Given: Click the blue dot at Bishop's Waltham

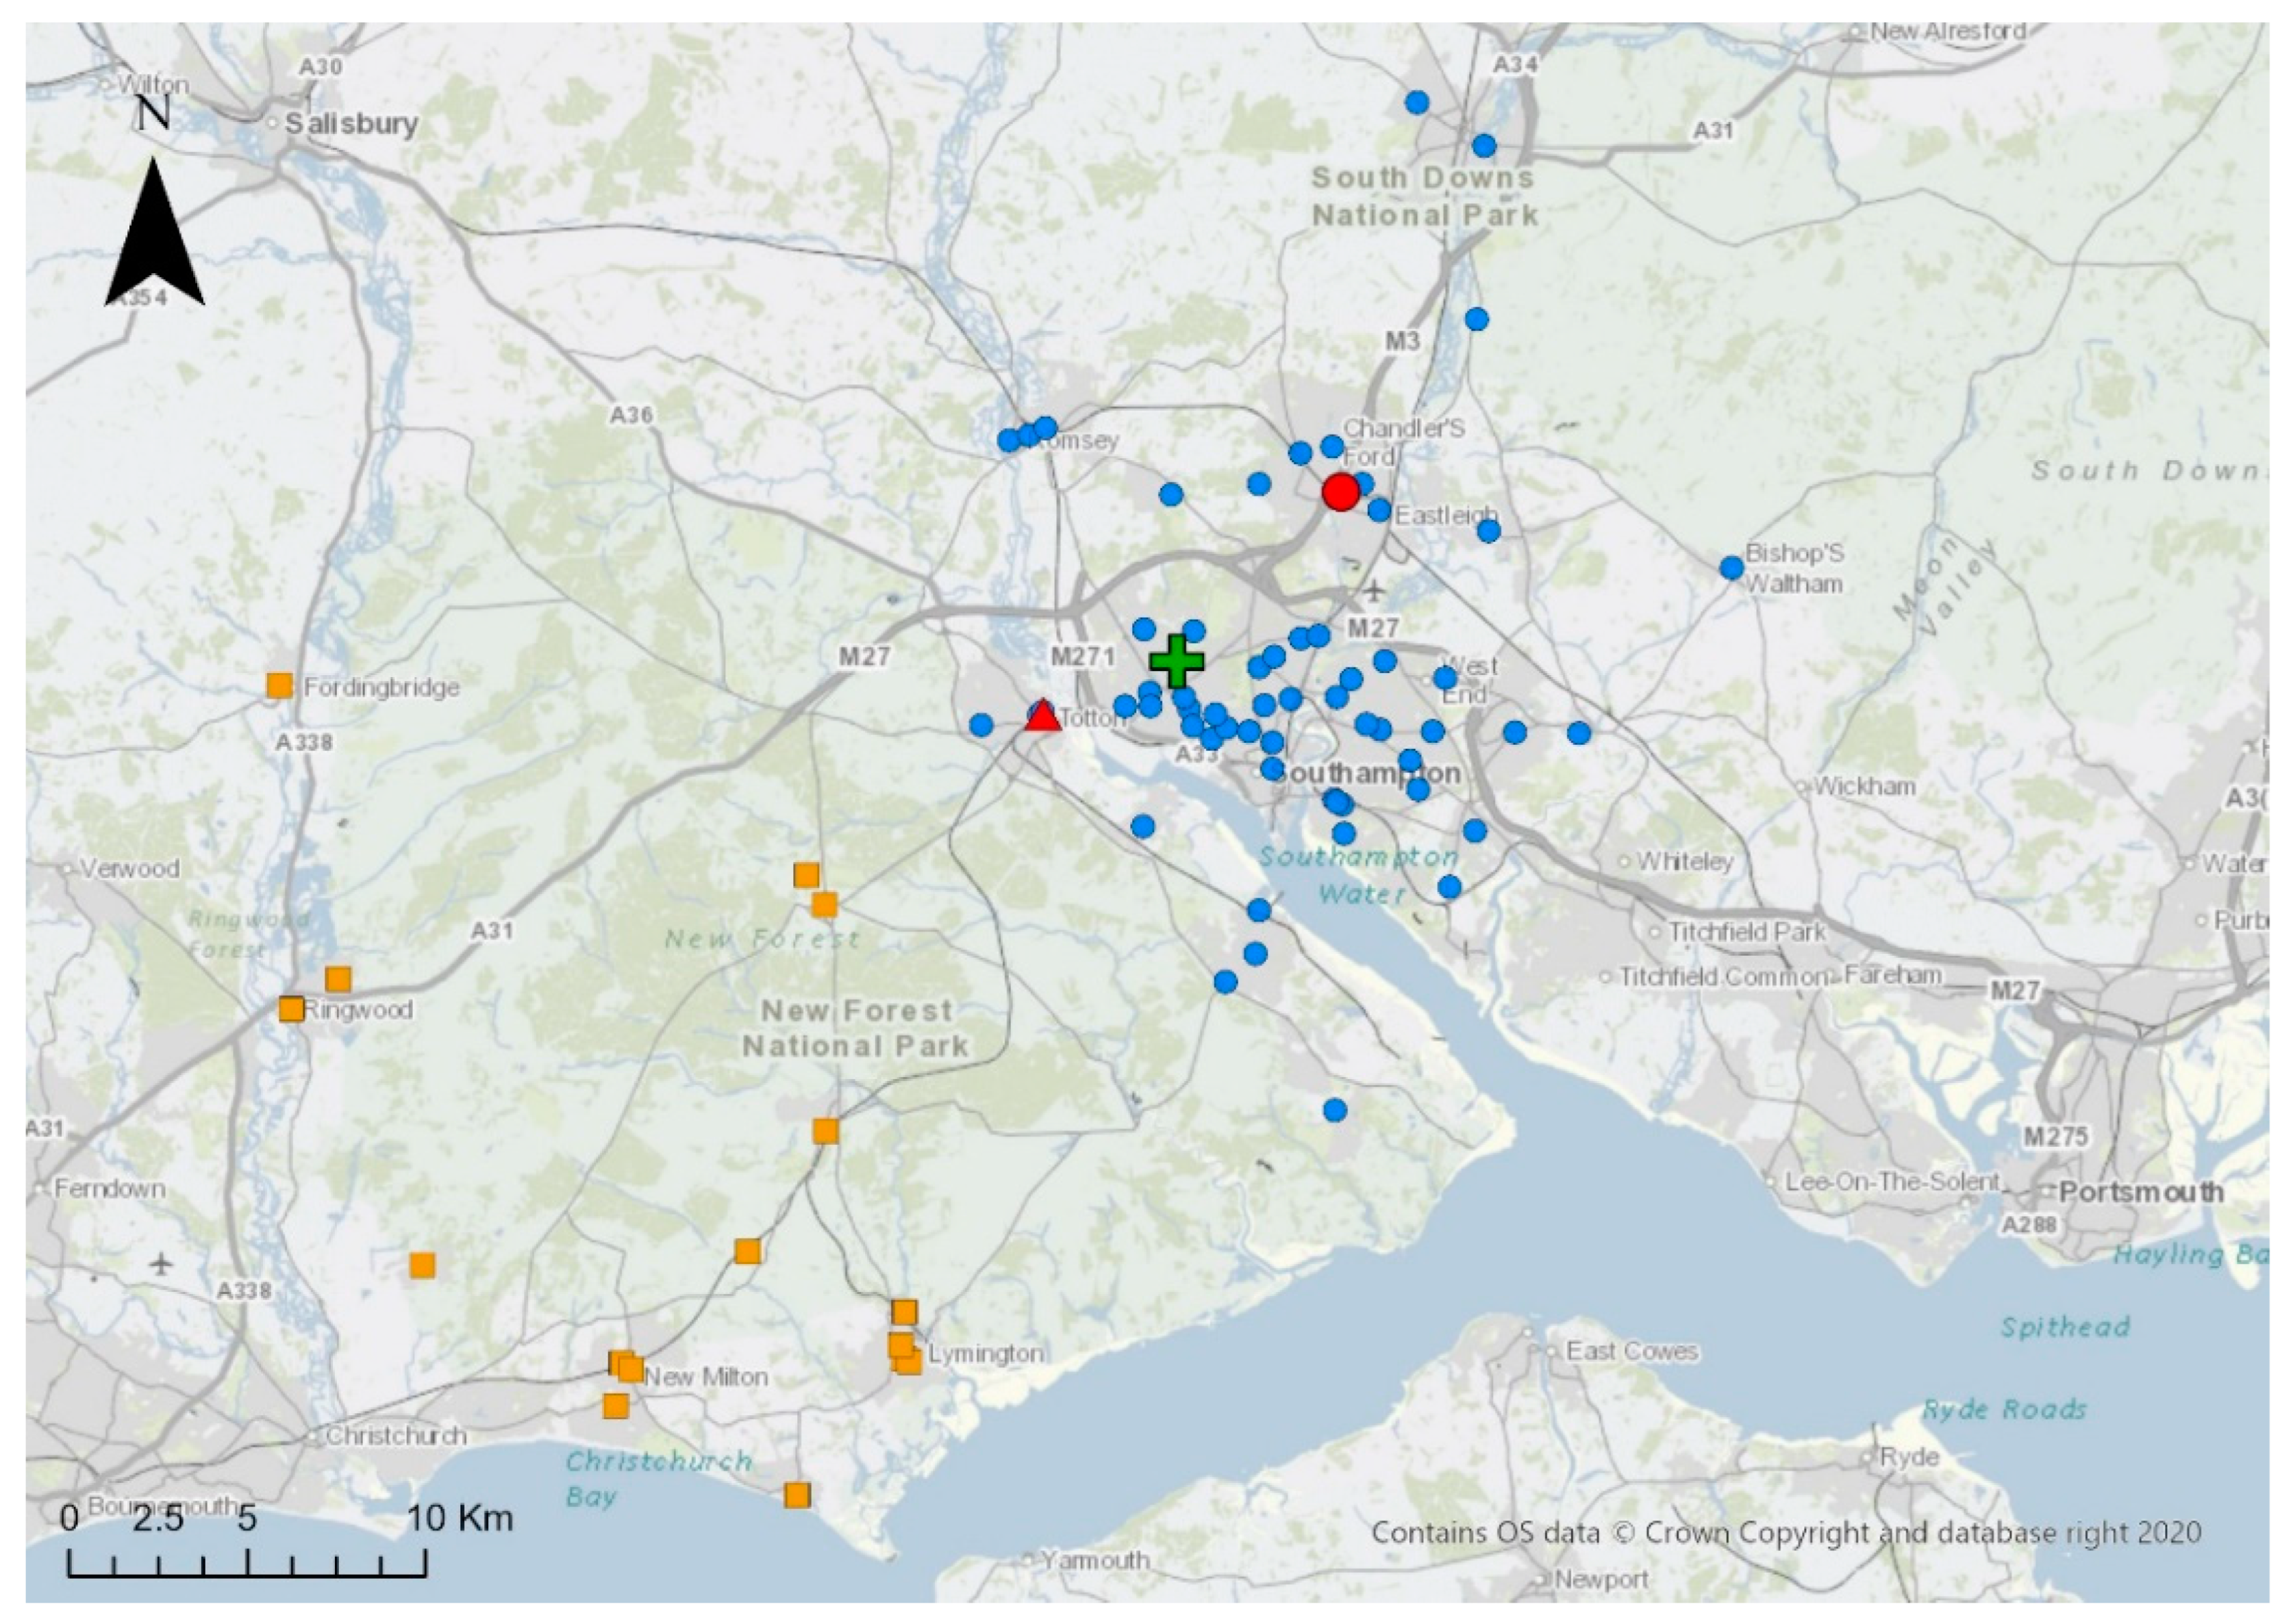Looking at the screenshot, I should [x=1732, y=568].
